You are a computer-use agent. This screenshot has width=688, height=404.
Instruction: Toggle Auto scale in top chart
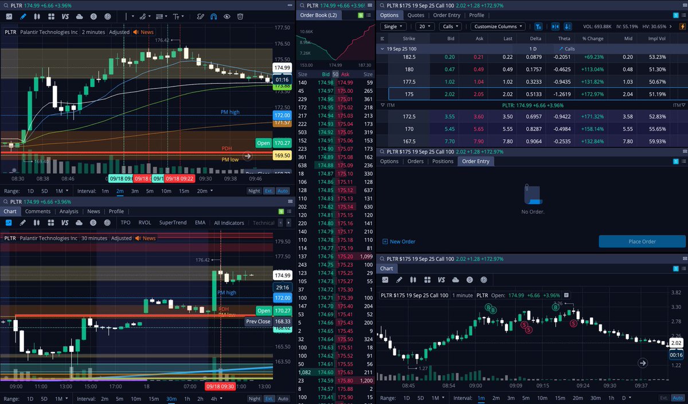tap(283, 191)
